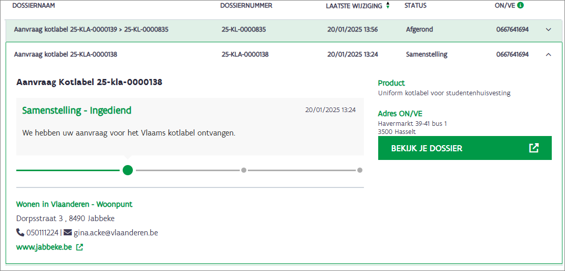Click the Wonen in Vlaanderen - Woonpunt heading
The width and height of the screenshot is (565, 271).
pyautogui.click(x=74, y=204)
